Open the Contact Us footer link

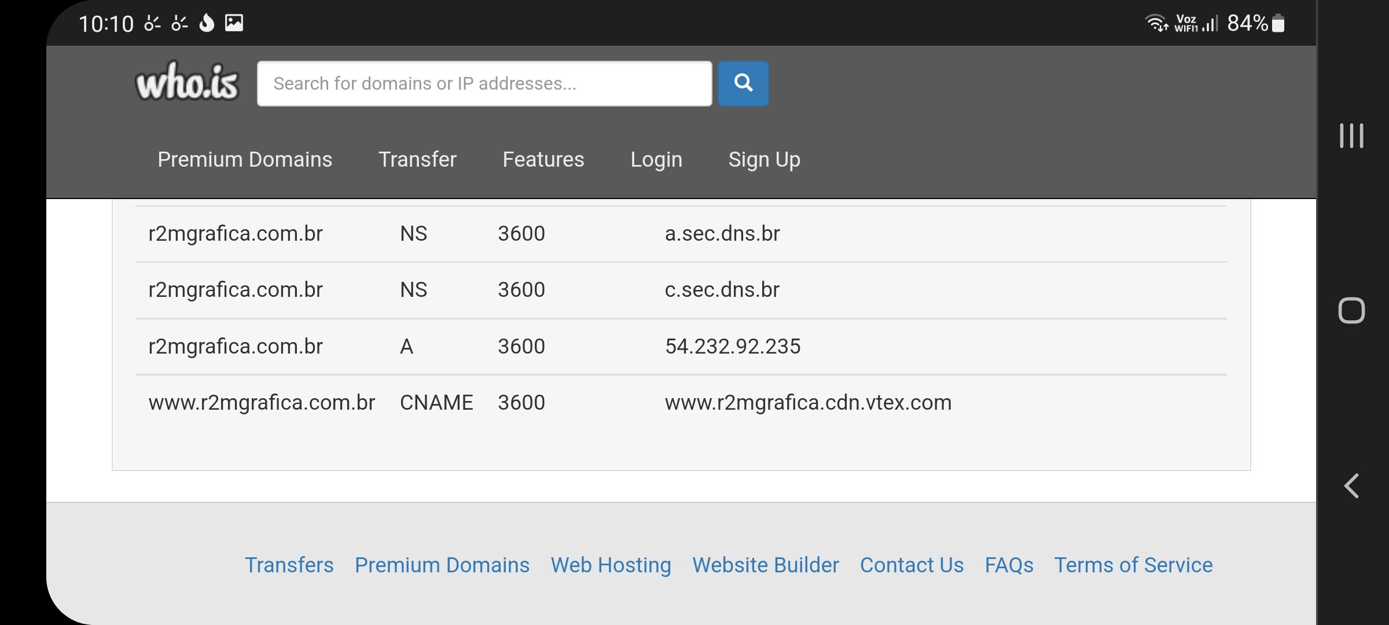(x=912, y=565)
